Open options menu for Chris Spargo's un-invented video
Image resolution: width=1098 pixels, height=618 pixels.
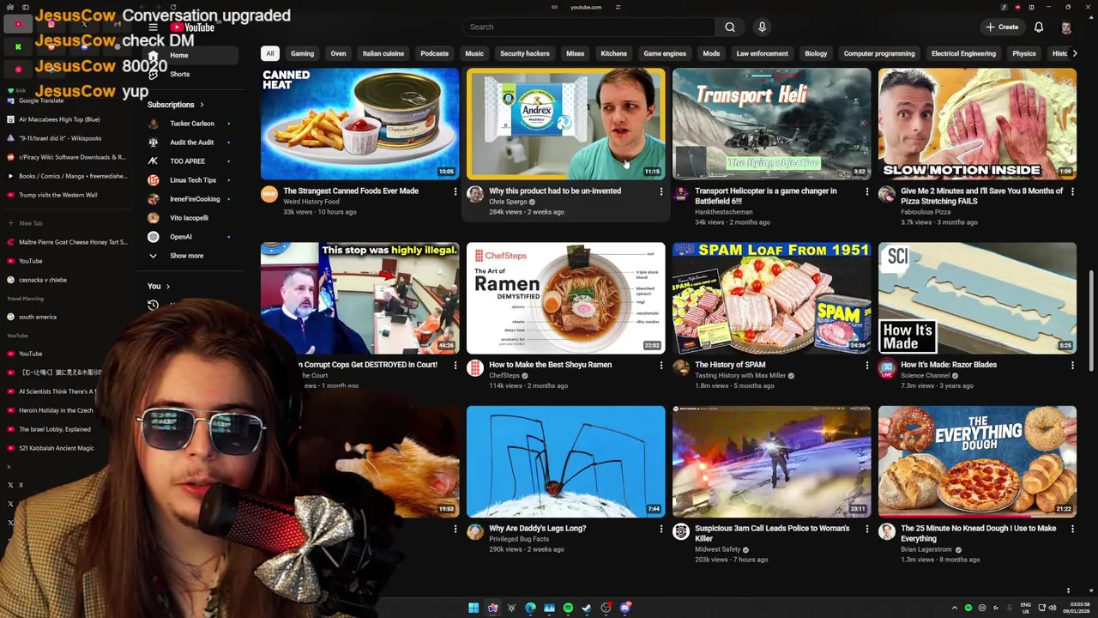[661, 191]
